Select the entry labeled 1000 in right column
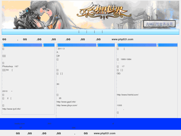Screen dimensions: 181x136 pos(120,106)
